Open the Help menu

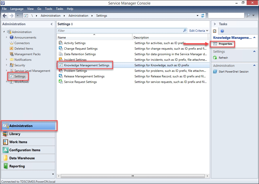(x=70, y=9)
